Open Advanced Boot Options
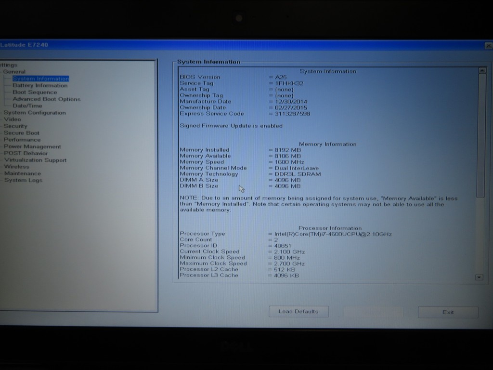493x370 pixels. coord(46,99)
